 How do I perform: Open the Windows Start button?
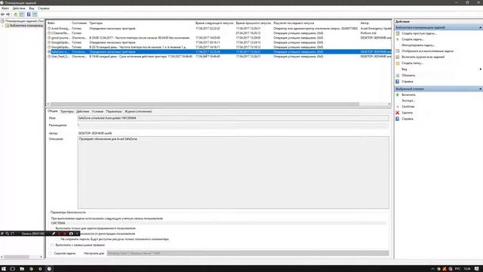(x=4, y=269)
